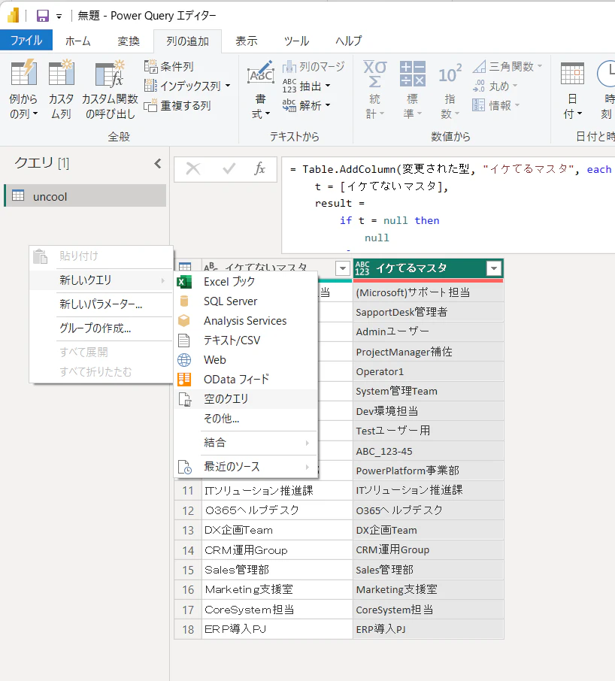The image size is (615, 681).
Task: Switch to the 変換 ribbon tab
Action: point(129,41)
